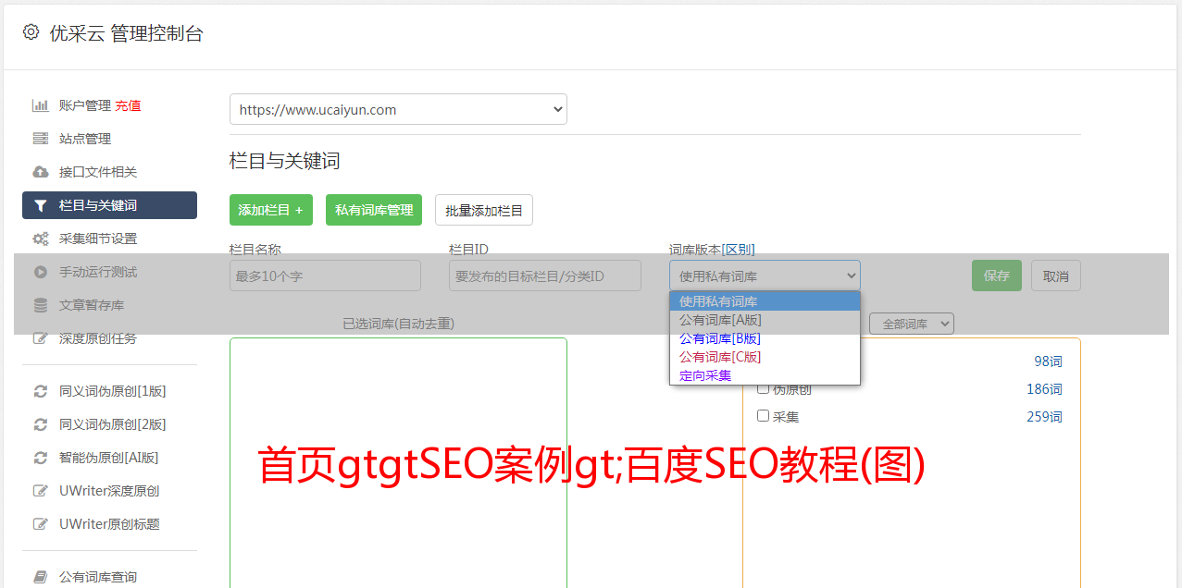Click the refresh icon for 同义词伪原创[1版]

pyautogui.click(x=40, y=391)
